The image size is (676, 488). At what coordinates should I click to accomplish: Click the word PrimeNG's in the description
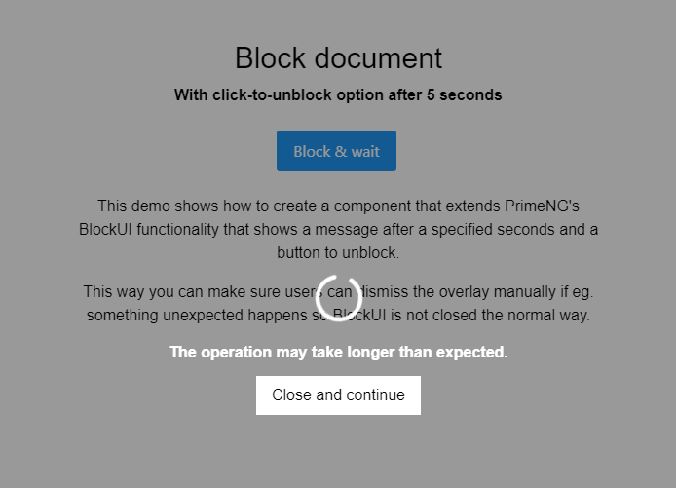[x=542, y=206]
